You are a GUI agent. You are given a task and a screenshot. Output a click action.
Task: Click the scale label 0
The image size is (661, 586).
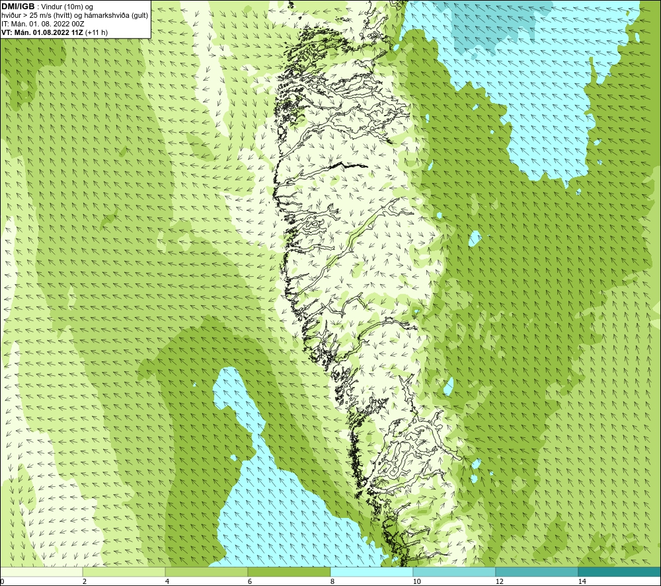(x=2, y=581)
